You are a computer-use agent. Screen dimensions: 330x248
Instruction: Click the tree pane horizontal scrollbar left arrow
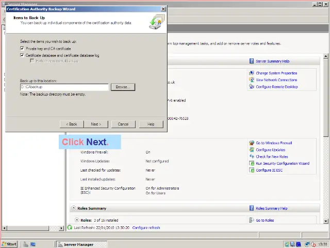tap(5, 228)
